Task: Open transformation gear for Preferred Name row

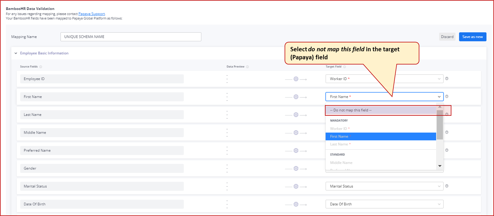Action: click(296, 150)
